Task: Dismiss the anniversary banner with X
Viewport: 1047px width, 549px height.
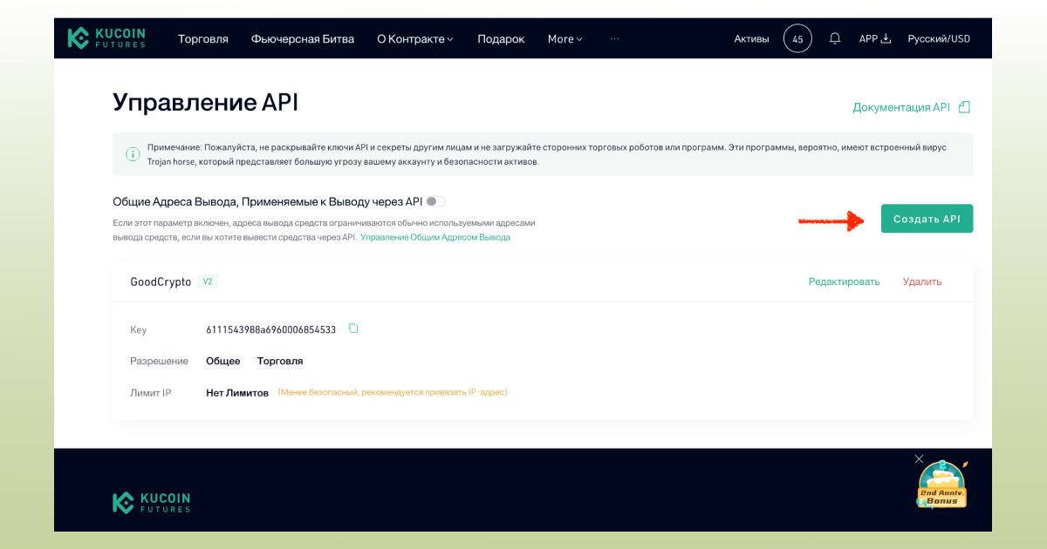Action: click(919, 458)
